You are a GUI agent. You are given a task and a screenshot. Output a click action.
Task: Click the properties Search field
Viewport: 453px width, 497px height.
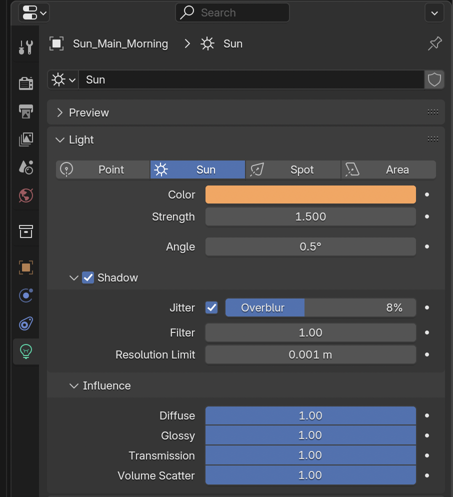click(x=232, y=12)
